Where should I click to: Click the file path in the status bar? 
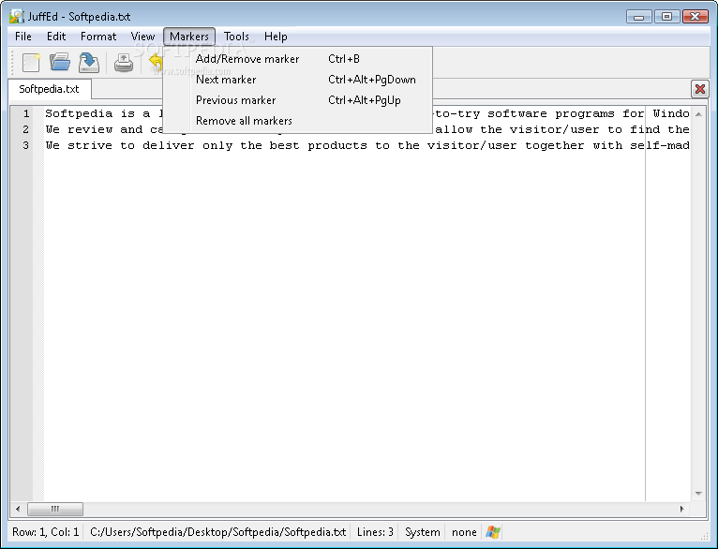(x=218, y=532)
